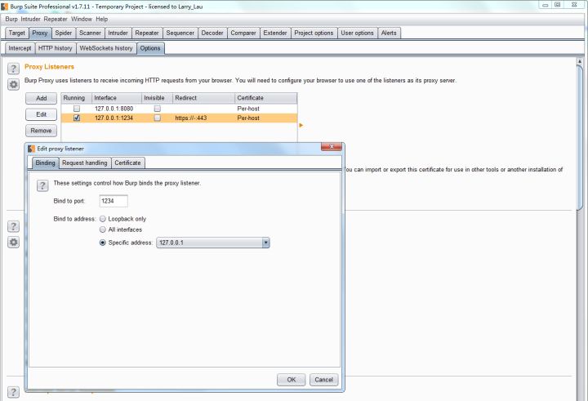Toggle Invisible checkbox for 127.0.0.1:8080

(158, 109)
